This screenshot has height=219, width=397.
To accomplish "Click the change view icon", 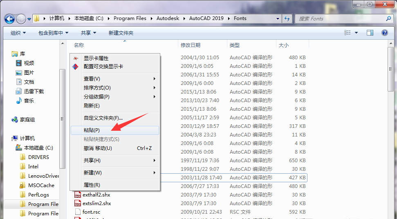I will (x=348, y=33).
